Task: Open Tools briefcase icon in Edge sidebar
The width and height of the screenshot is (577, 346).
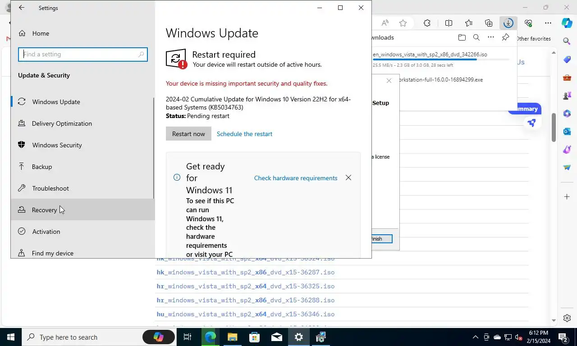Action: (x=567, y=77)
